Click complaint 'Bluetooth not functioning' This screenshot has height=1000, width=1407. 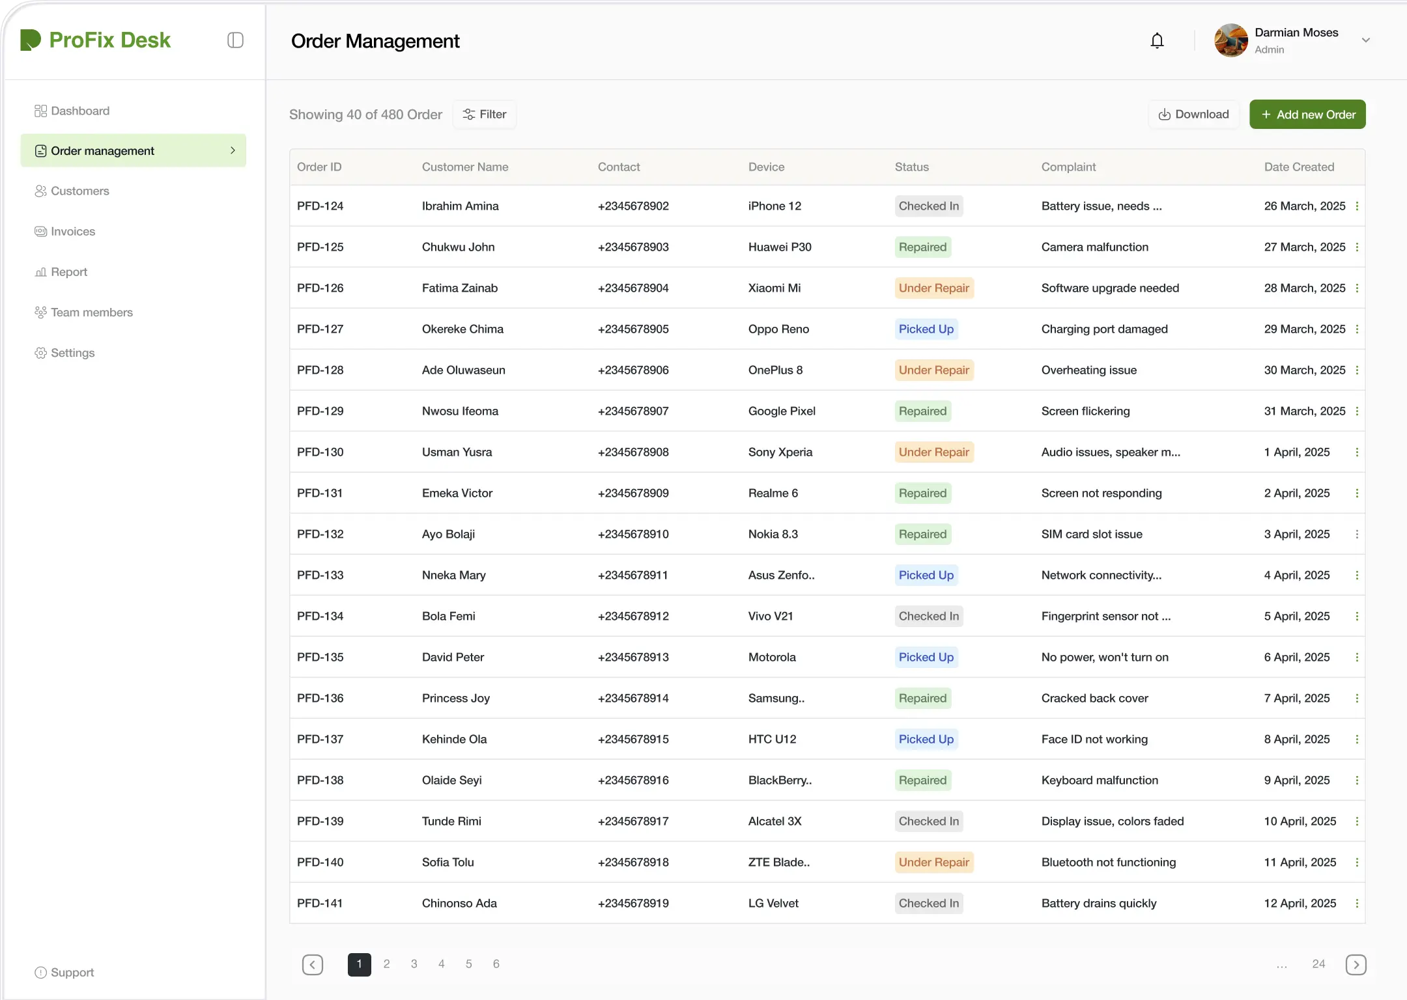tap(1109, 862)
